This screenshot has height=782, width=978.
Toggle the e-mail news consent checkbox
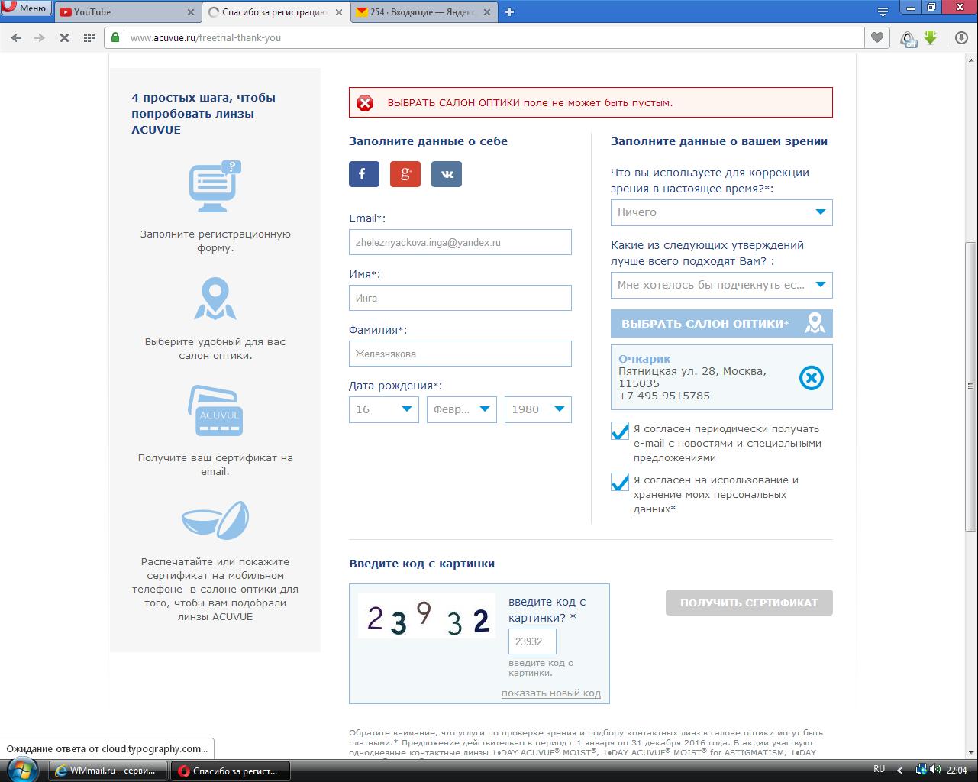point(620,431)
